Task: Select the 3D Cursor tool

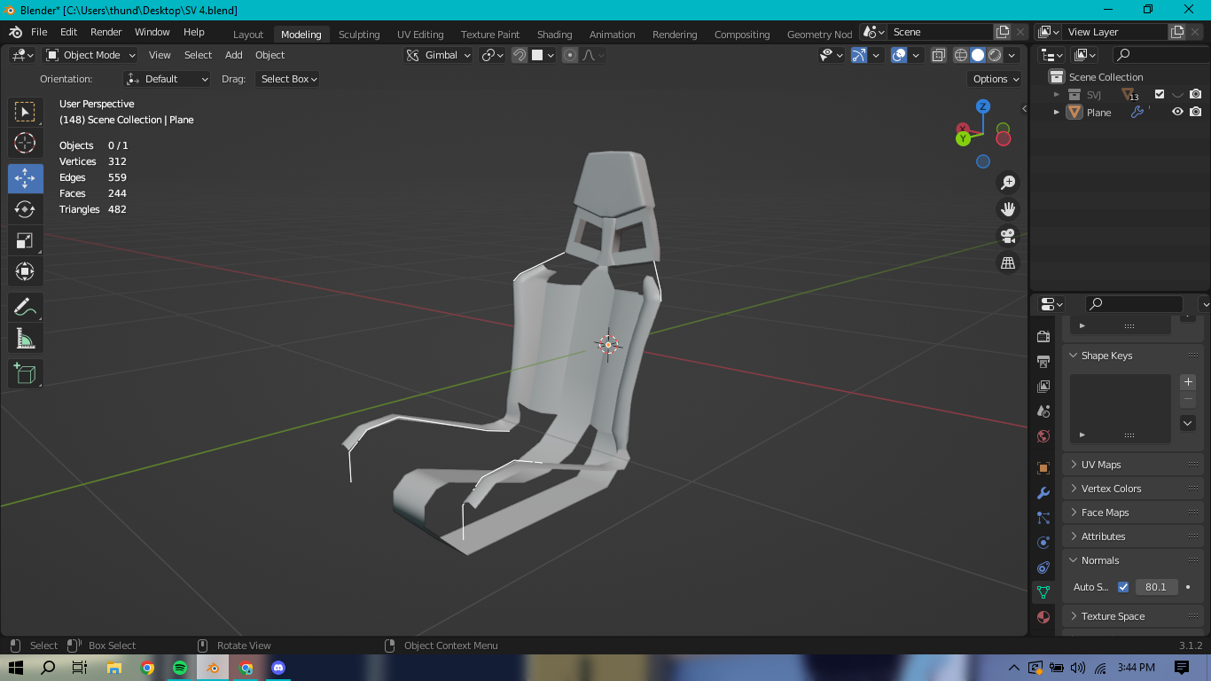Action: (25, 143)
